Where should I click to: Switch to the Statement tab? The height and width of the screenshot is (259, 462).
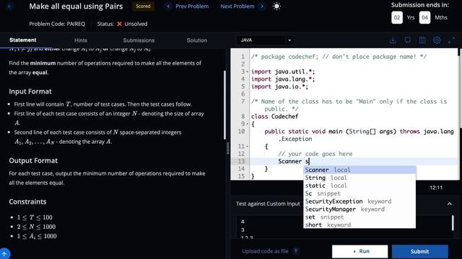(x=22, y=40)
